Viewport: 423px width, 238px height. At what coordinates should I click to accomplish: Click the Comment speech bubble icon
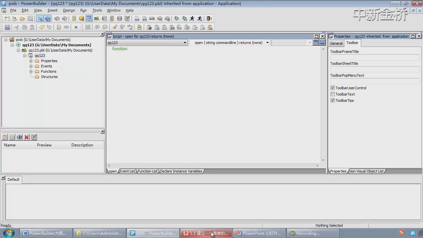click(x=97, y=27)
